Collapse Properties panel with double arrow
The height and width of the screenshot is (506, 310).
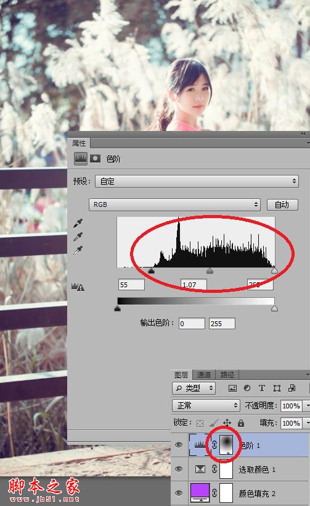(303, 133)
